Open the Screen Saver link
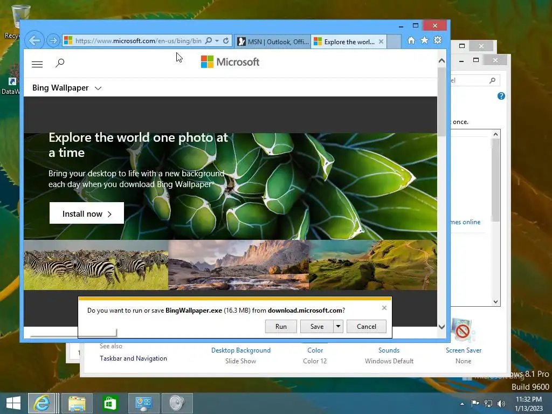This screenshot has height=414, width=552. click(x=463, y=350)
